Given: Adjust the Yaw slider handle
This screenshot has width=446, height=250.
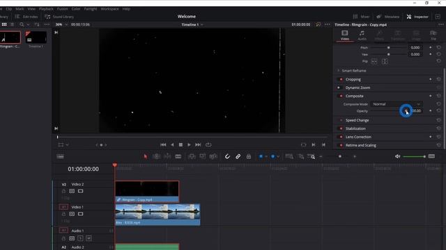Looking at the screenshot, I should [389, 54].
